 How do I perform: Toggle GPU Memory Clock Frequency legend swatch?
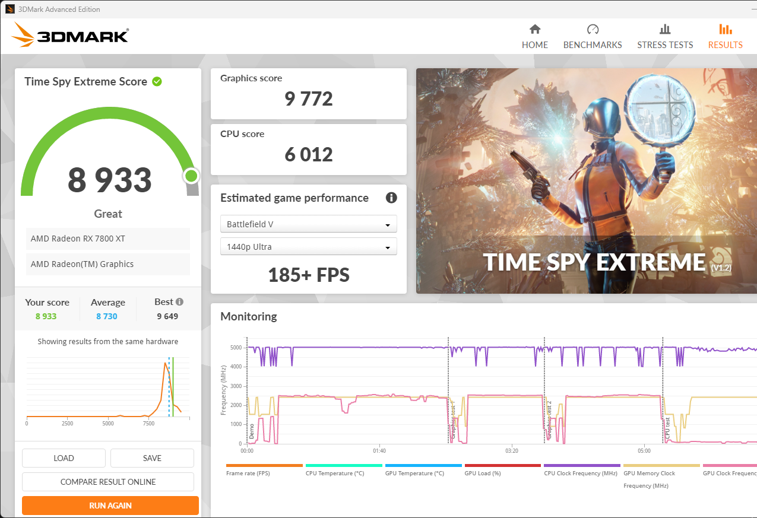click(x=662, y=466)
